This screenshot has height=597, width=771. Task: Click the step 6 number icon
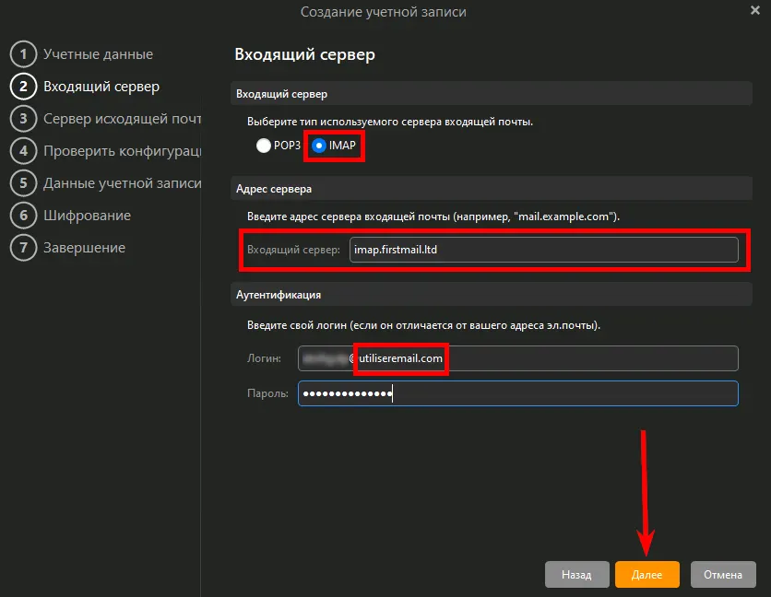[x=22, y=216]
